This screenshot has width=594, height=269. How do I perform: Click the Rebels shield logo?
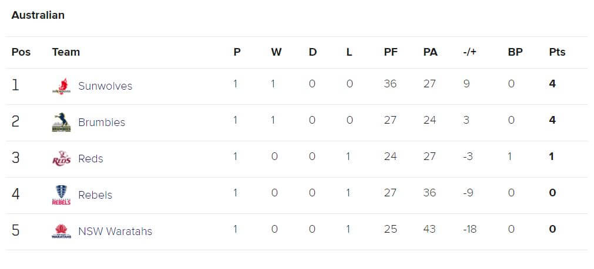(x=61, y=195)
